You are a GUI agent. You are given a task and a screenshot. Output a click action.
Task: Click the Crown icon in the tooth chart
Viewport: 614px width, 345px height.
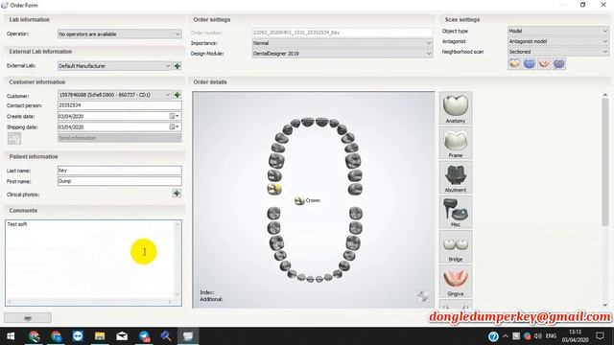(x=299, y=200)
